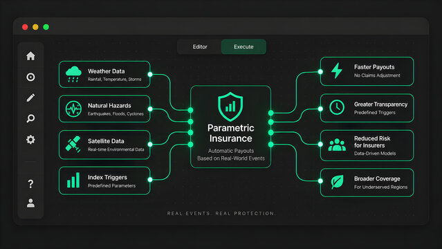
Task: Click 'Automatic Payouts' line in center node
Action: 231,151
